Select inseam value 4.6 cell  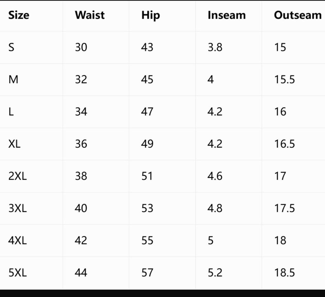point(215,176)
